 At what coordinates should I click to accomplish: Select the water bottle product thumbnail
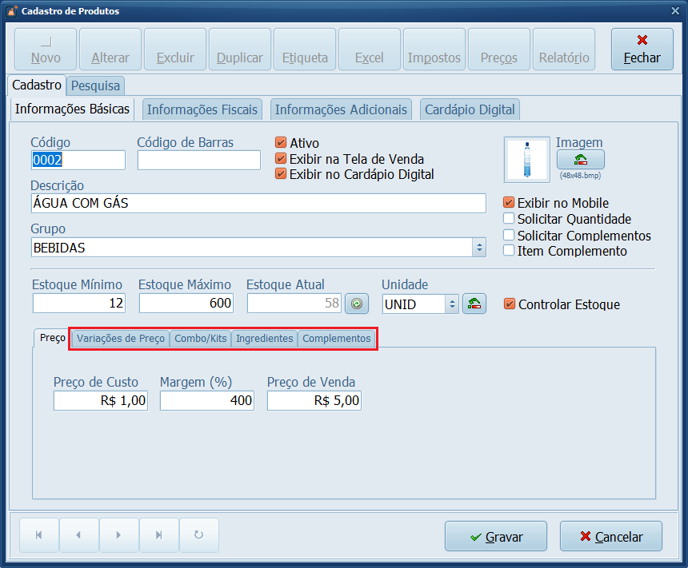coord(527,160)
